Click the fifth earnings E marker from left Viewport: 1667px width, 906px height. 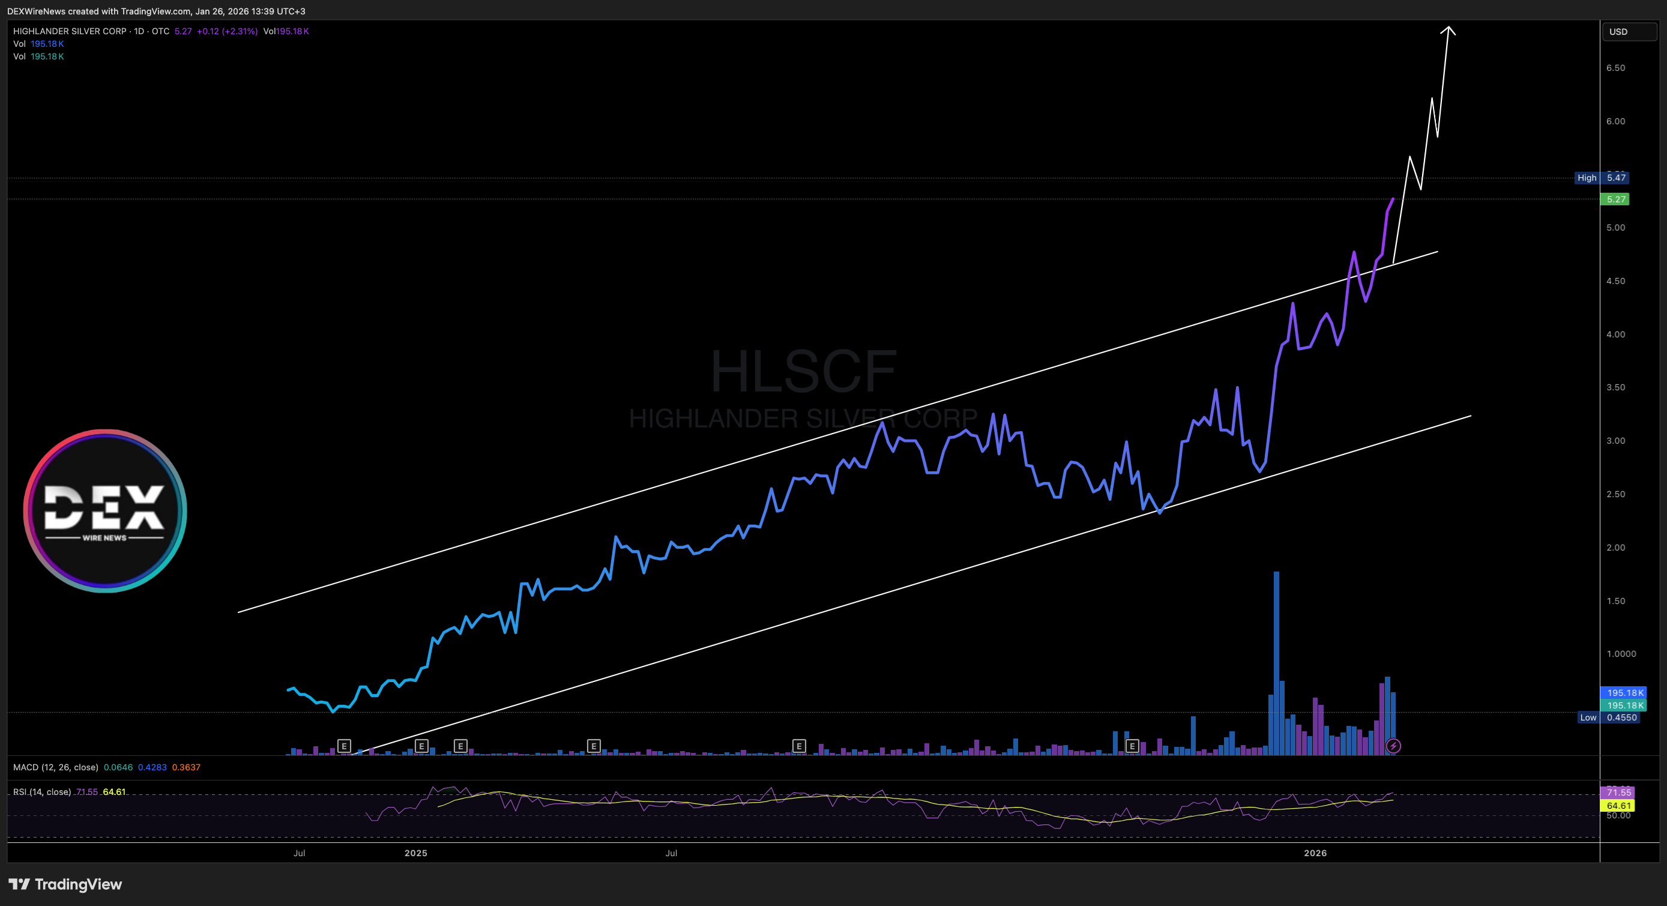798,746
